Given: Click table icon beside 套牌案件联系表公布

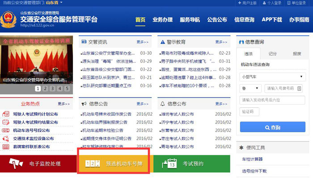Looking at the screenshot, I should coord(6,147).
